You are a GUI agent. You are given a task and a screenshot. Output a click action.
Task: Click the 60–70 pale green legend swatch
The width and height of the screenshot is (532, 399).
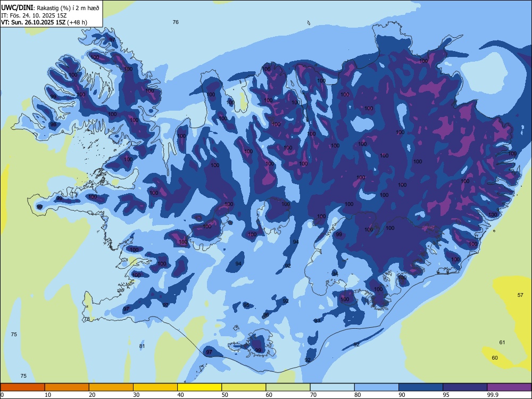coord(288,387)
